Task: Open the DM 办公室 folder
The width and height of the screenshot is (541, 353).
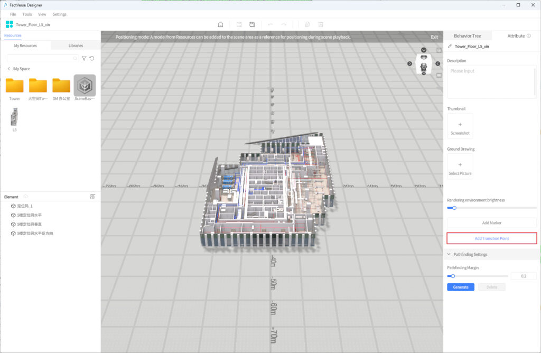Action: point(61,89)
